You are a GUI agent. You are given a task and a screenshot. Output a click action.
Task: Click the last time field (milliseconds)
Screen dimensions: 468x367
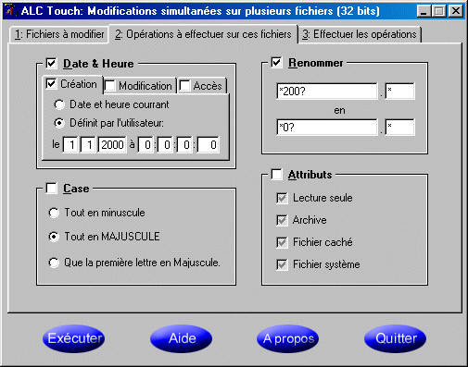(x=209, y=144)
